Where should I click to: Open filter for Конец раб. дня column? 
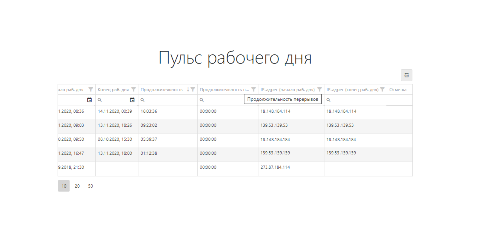pos(134,90)
